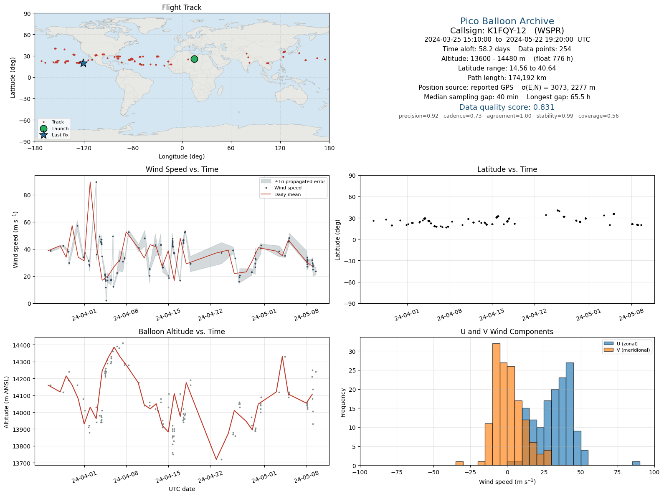Click the "Balloon Altitude vs. Time" title

pyautogui.click(x=182, y=332)
